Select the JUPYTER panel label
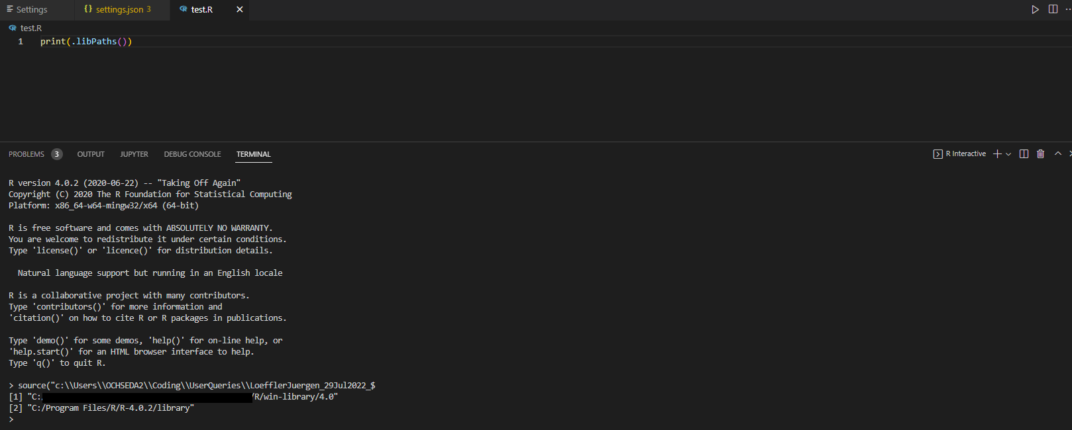1072x430 pixels. pyautogui.click(x=134, y=153)
